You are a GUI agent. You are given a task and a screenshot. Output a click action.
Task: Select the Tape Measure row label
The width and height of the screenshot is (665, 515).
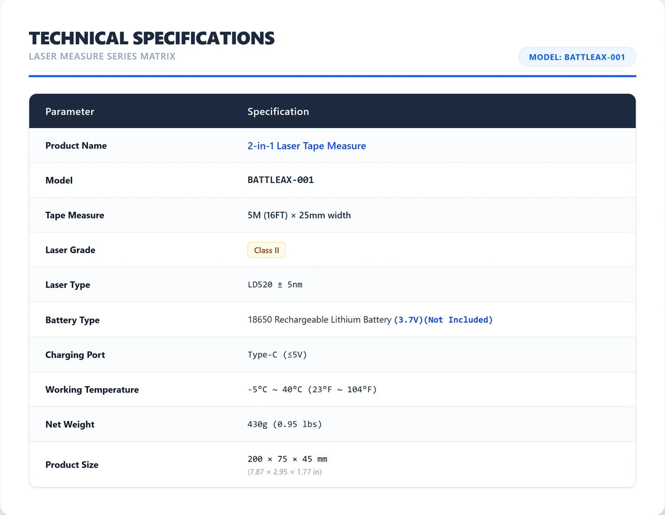point(75,215)
